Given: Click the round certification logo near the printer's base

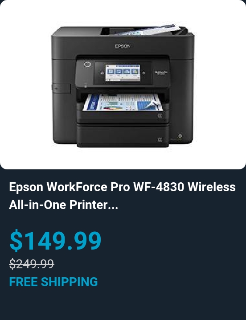Looking at the screenshot, I should pyautogui.click(x=180, y=136).
